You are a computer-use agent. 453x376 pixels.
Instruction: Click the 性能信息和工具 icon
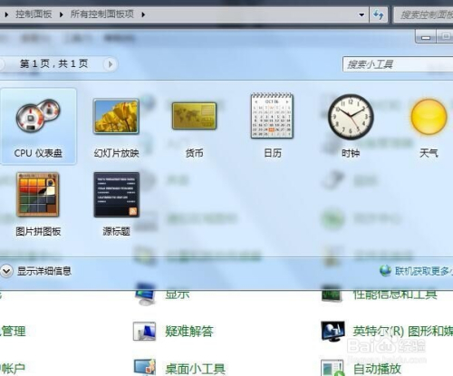tap(333, 294)
